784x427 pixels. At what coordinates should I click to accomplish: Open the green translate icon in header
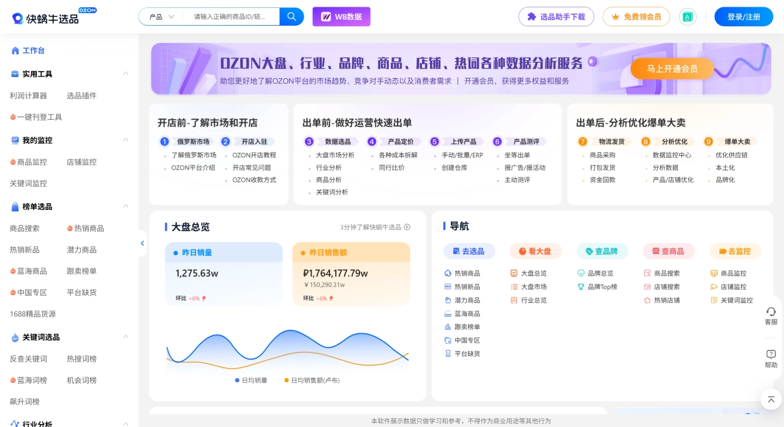pos(688,17)
